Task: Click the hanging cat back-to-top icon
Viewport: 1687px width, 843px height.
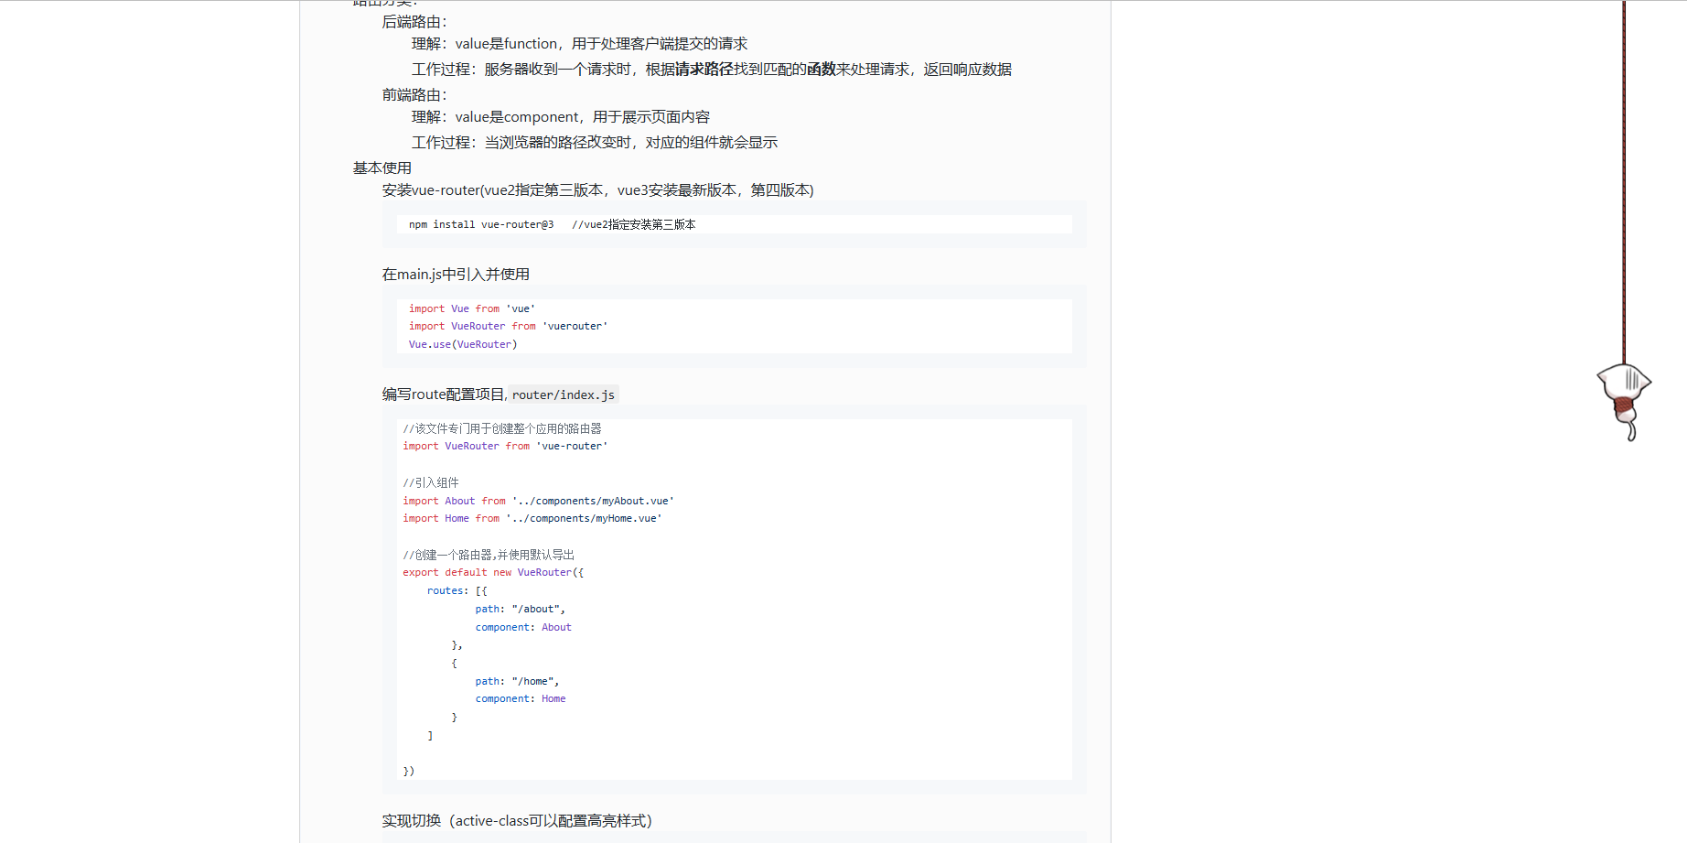Action: coord(1624,401)
